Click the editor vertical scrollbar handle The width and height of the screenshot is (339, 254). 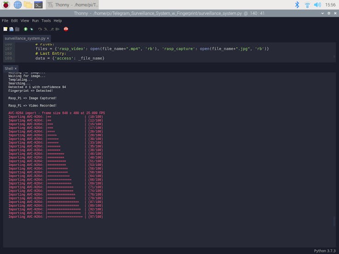334,57
